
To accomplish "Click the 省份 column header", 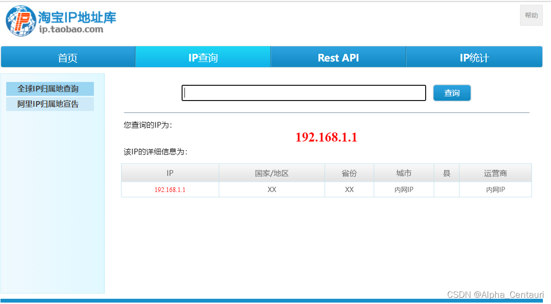I will point(349,173).
